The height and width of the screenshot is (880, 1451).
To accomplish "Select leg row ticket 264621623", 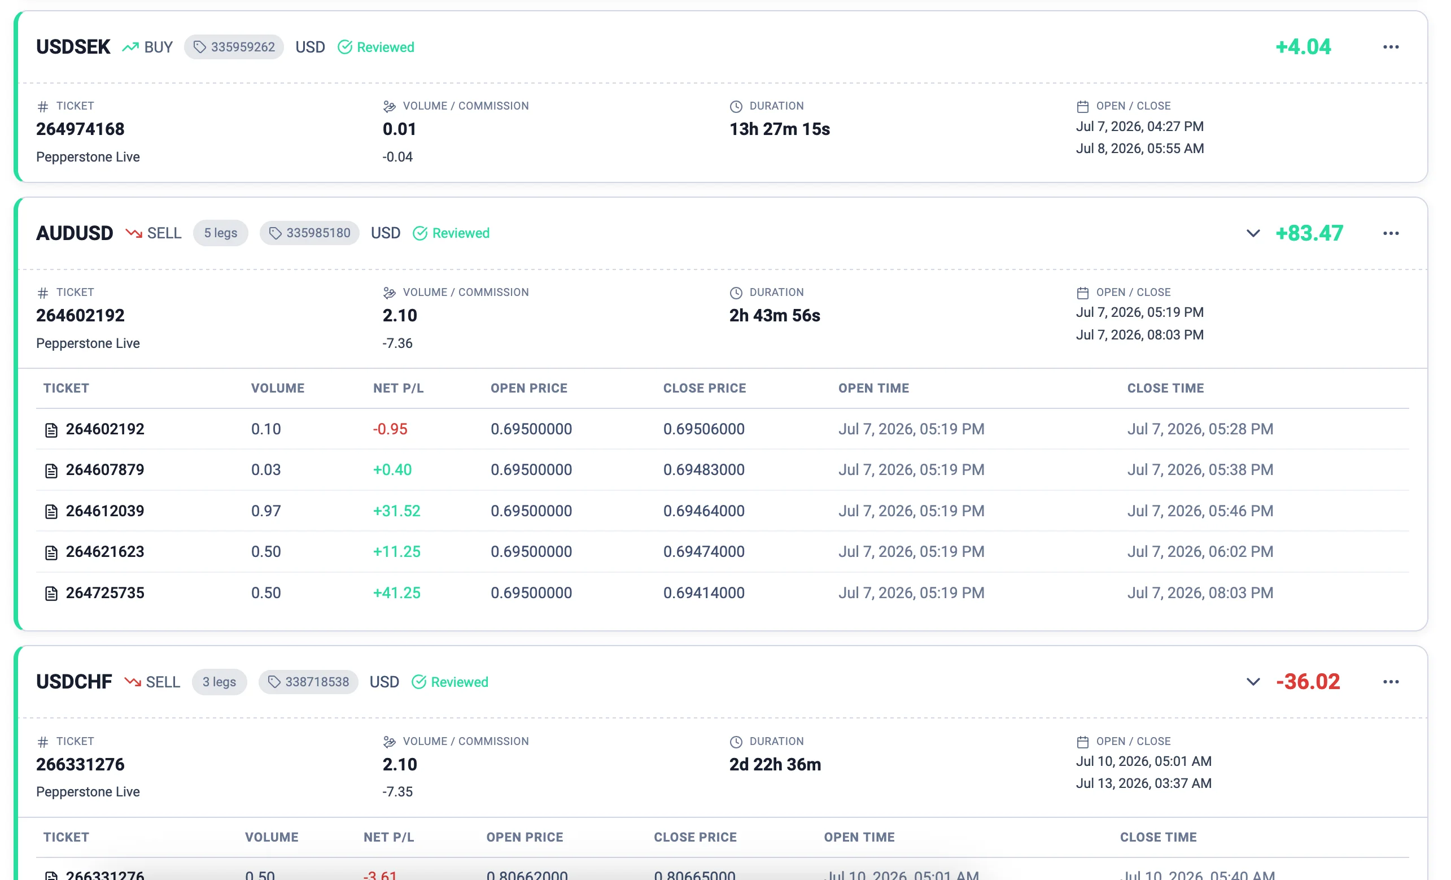I will click(x=105, y=551).
